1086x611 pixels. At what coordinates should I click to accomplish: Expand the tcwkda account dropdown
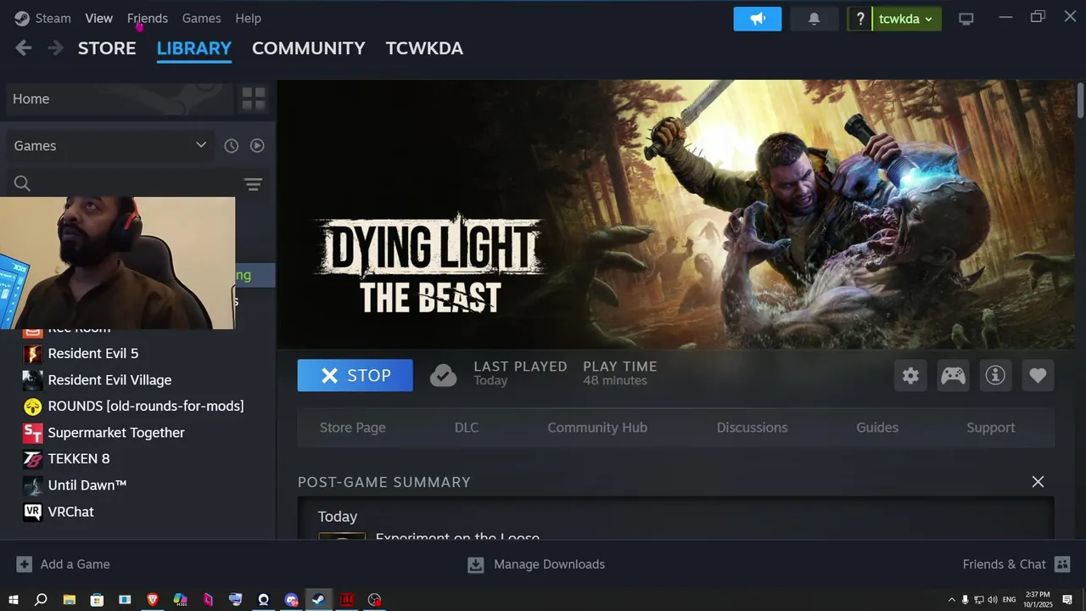click(906, 19)
